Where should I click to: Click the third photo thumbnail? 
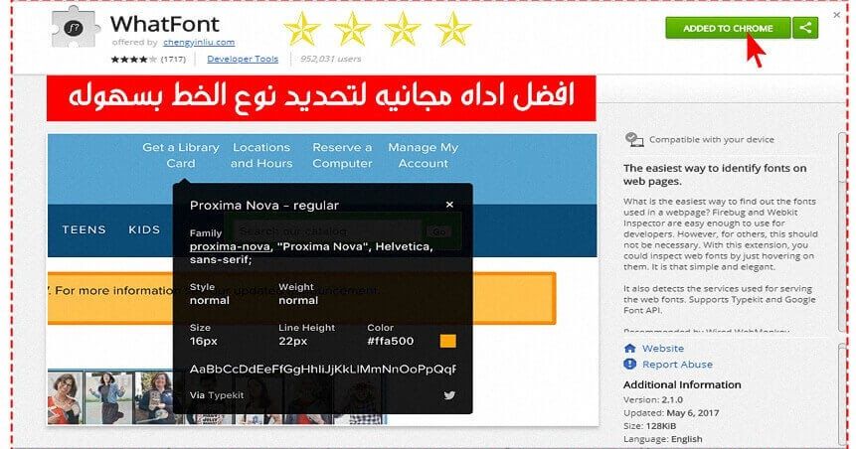(153, 397)
